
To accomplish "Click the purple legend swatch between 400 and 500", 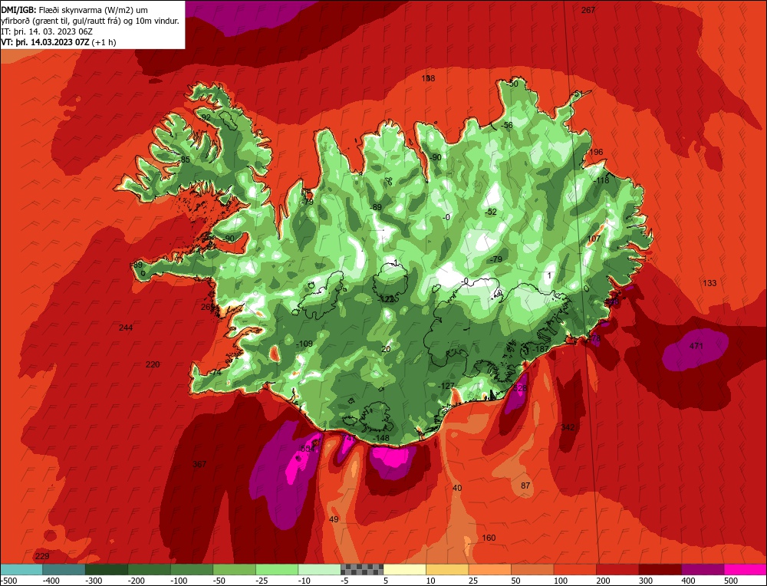I will pos(703,569).
